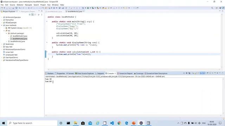Switch to SonarLint Rule Description tab

coord(156,73)
